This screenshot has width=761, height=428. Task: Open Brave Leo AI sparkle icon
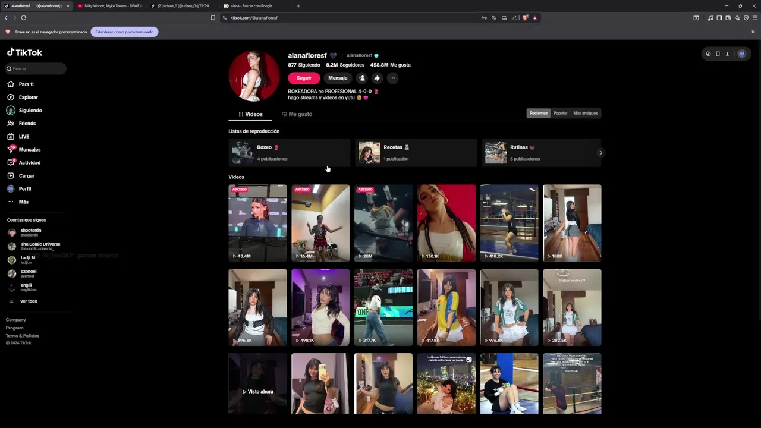tap(737, 18)
